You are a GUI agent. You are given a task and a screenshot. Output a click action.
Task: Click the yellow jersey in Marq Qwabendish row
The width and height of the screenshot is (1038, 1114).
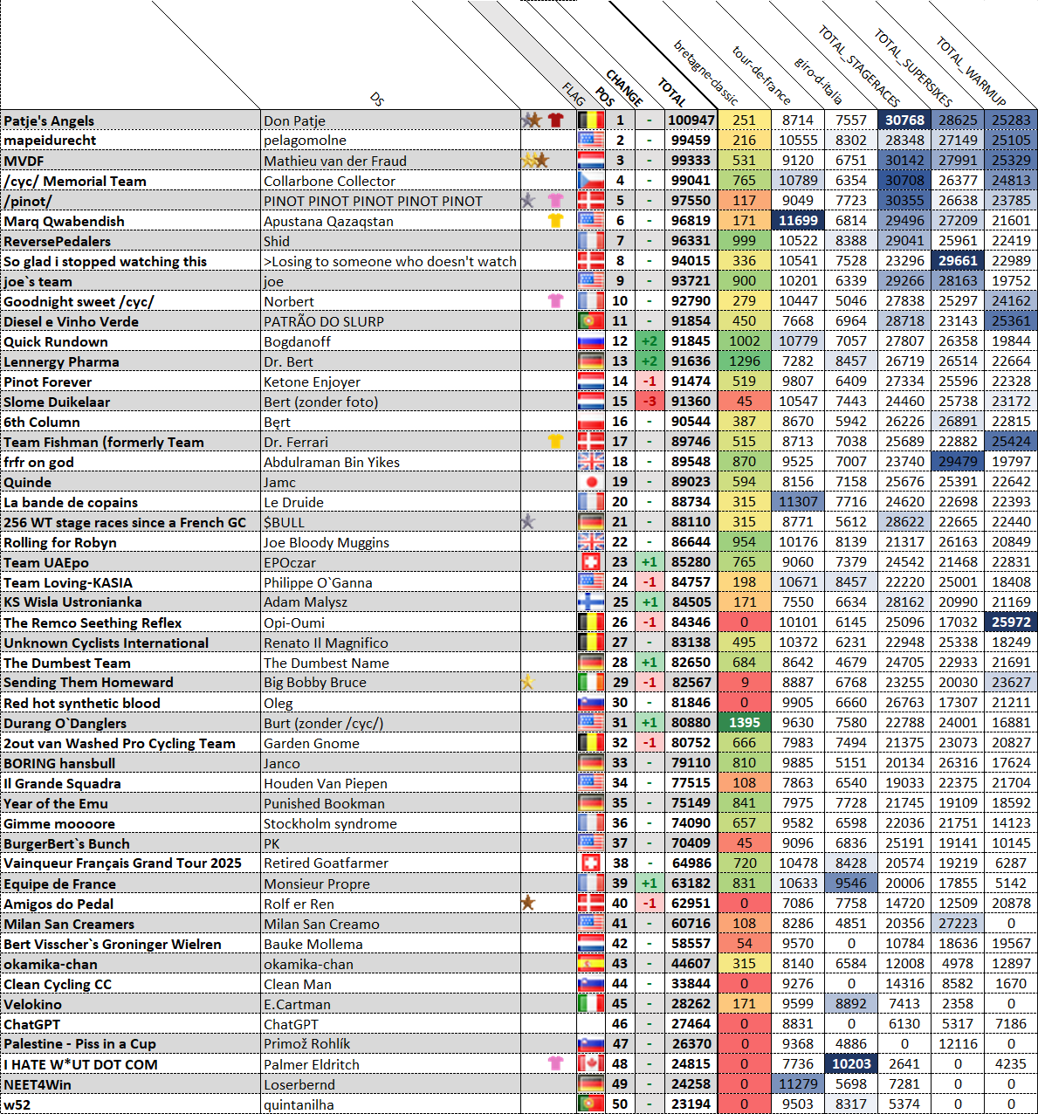coord(555,220)
